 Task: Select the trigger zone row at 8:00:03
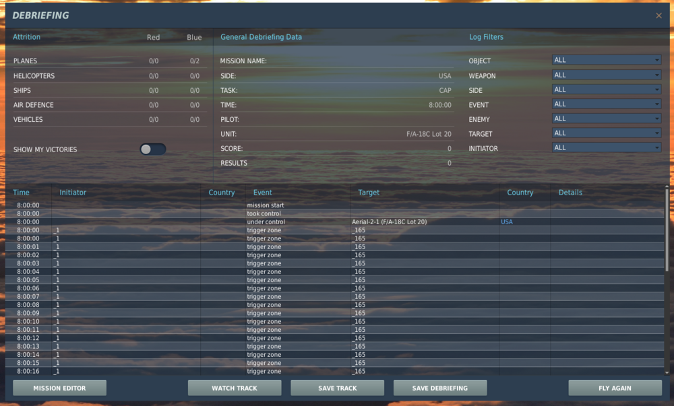coord(334,263)
